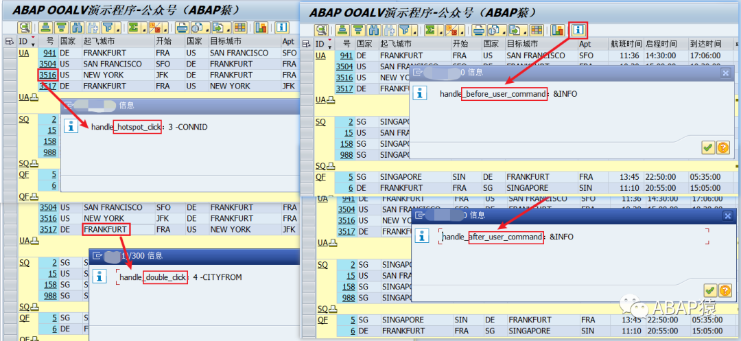The width and height of the screenshot is (741, 341).
Task: Sort descending in left window toolbar
Action: click(62, 27)
